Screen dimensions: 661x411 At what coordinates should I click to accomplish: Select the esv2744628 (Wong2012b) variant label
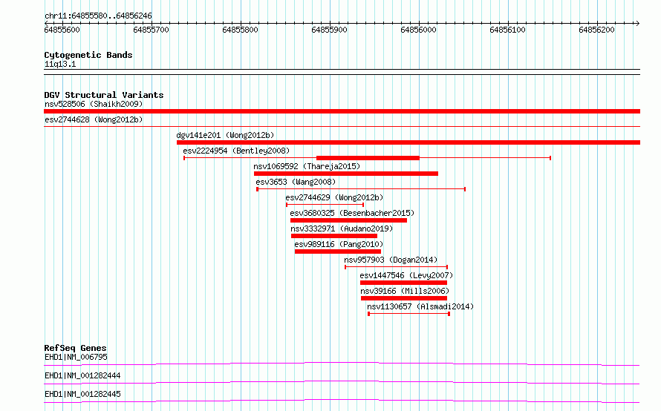point(94,119)
